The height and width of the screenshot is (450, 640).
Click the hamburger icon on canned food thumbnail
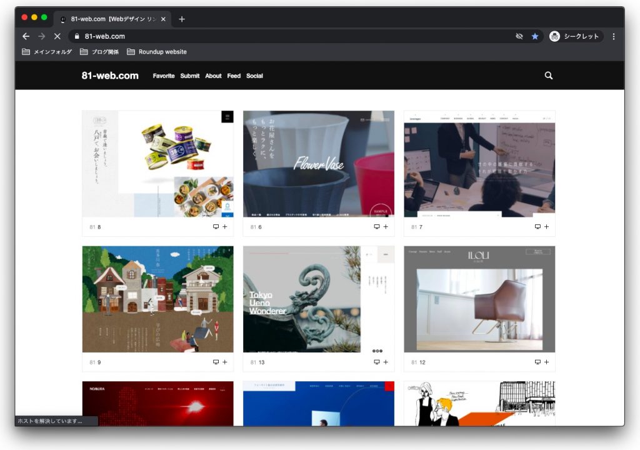(227, 117)
